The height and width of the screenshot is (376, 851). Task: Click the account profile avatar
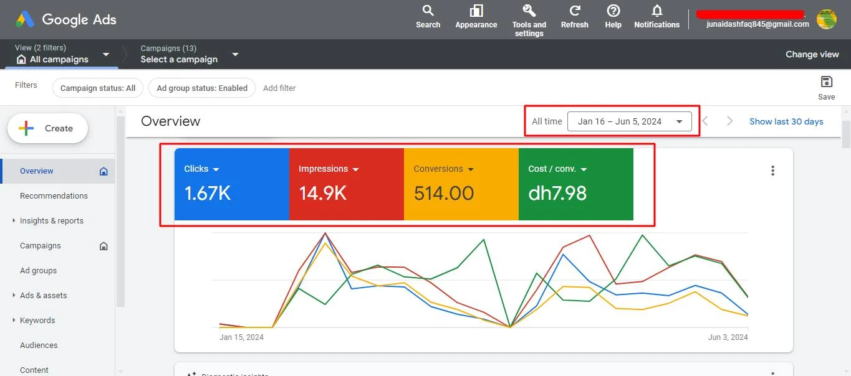827,19
